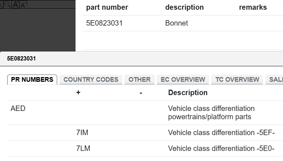Click 'Vehicle class differentiation -5E0-' text

click(221, 148)
